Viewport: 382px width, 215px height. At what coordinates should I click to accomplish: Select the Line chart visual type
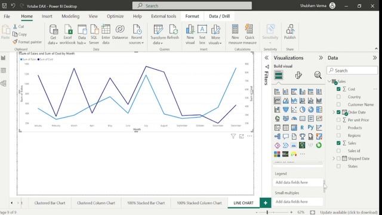point(277,100)
